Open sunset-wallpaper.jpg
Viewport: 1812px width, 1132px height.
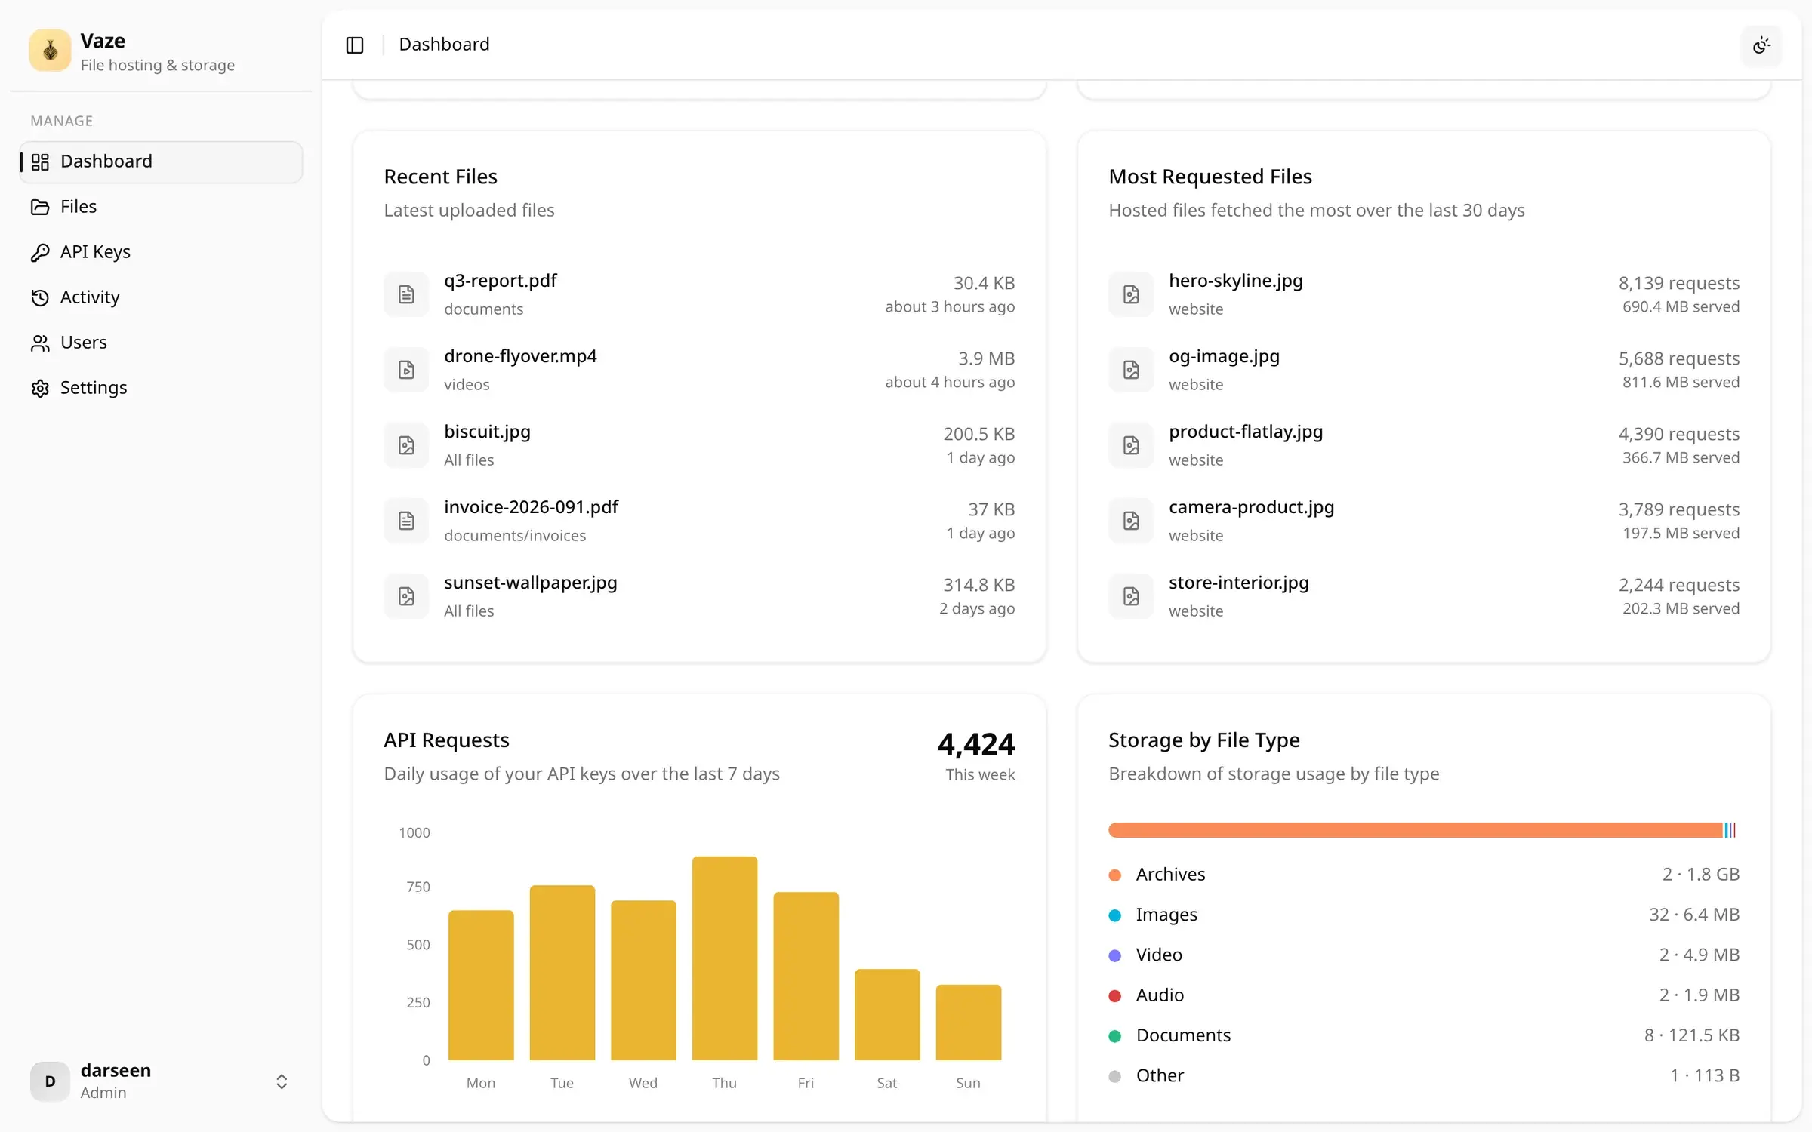point(530,583)
